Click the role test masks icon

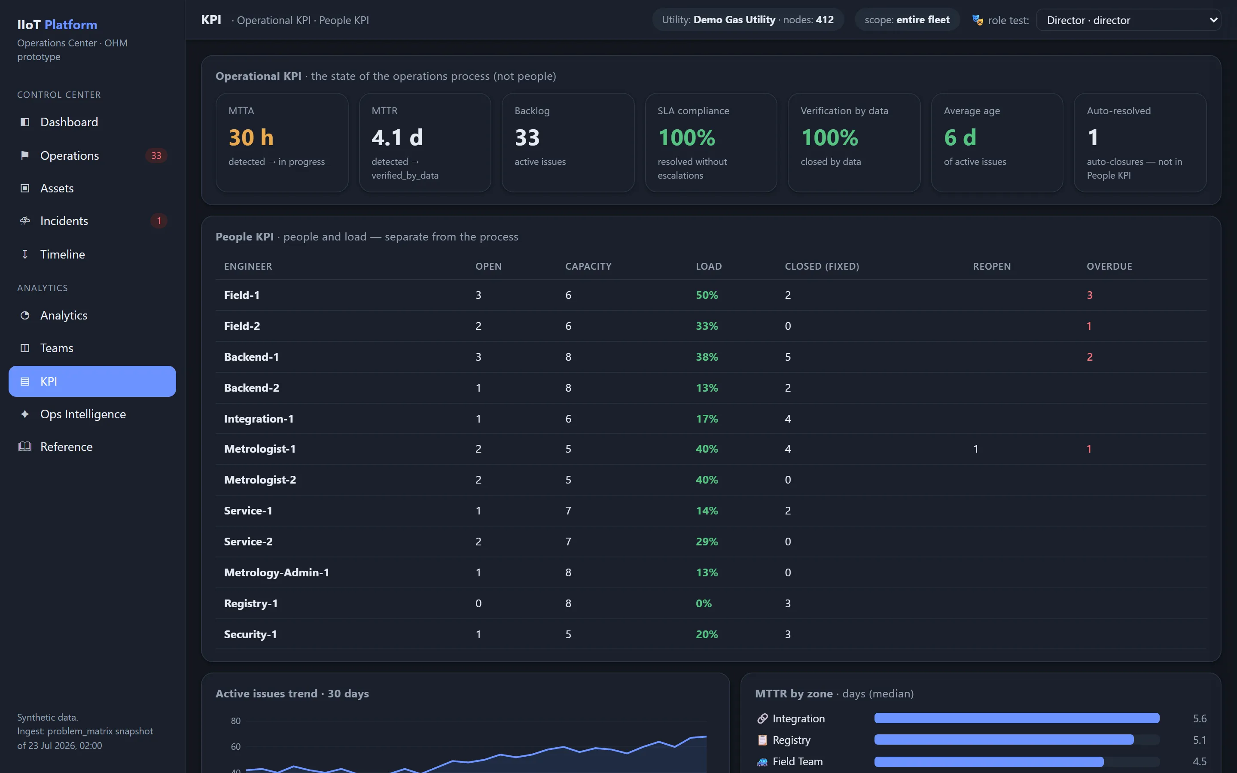[x=977, y=21]
